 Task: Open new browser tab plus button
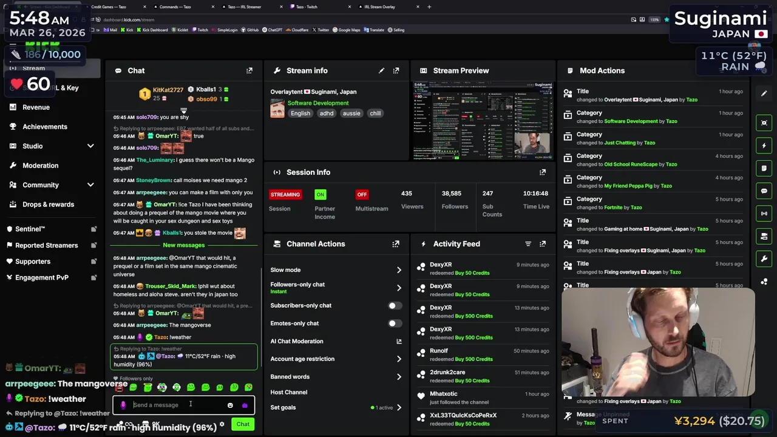pyautogui.click(x=429, y=7)
